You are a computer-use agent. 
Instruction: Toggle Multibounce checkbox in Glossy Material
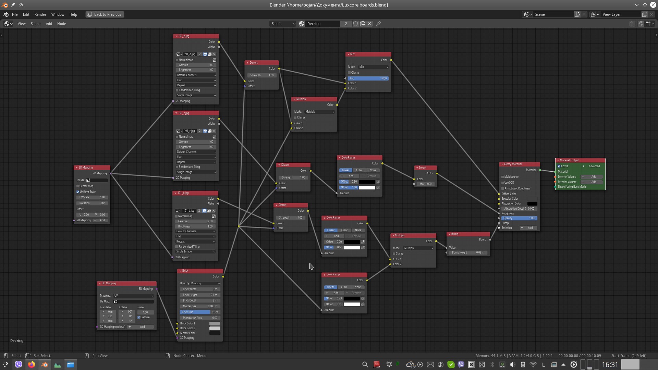point(503,177)
